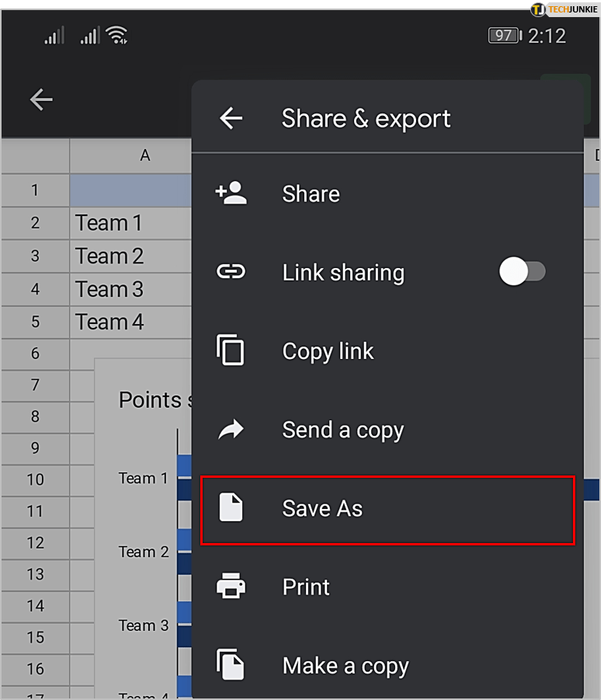This screenshot has height=700, width=604.
Task: Tap the Send a copy arrow icon
Action: (231, 430)
